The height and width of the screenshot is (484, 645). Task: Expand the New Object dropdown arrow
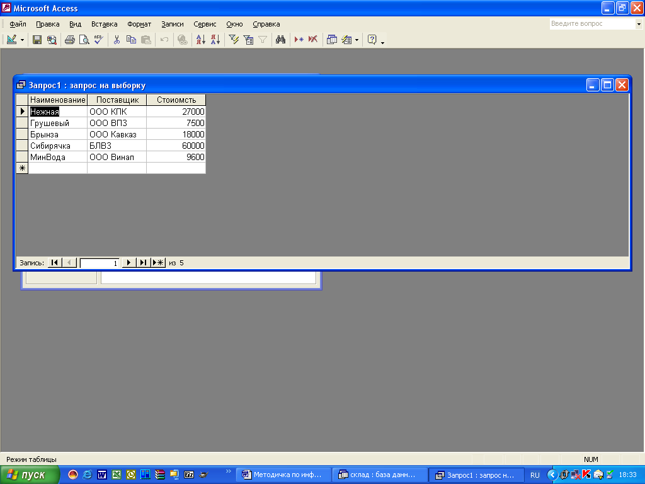(357, 40)
